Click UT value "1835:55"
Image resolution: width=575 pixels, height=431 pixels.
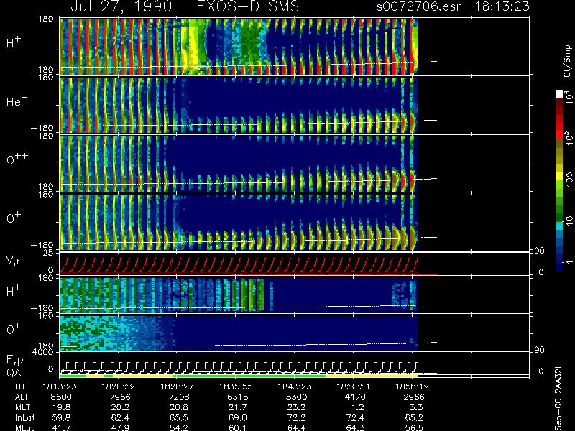click(x=236, y=386)
